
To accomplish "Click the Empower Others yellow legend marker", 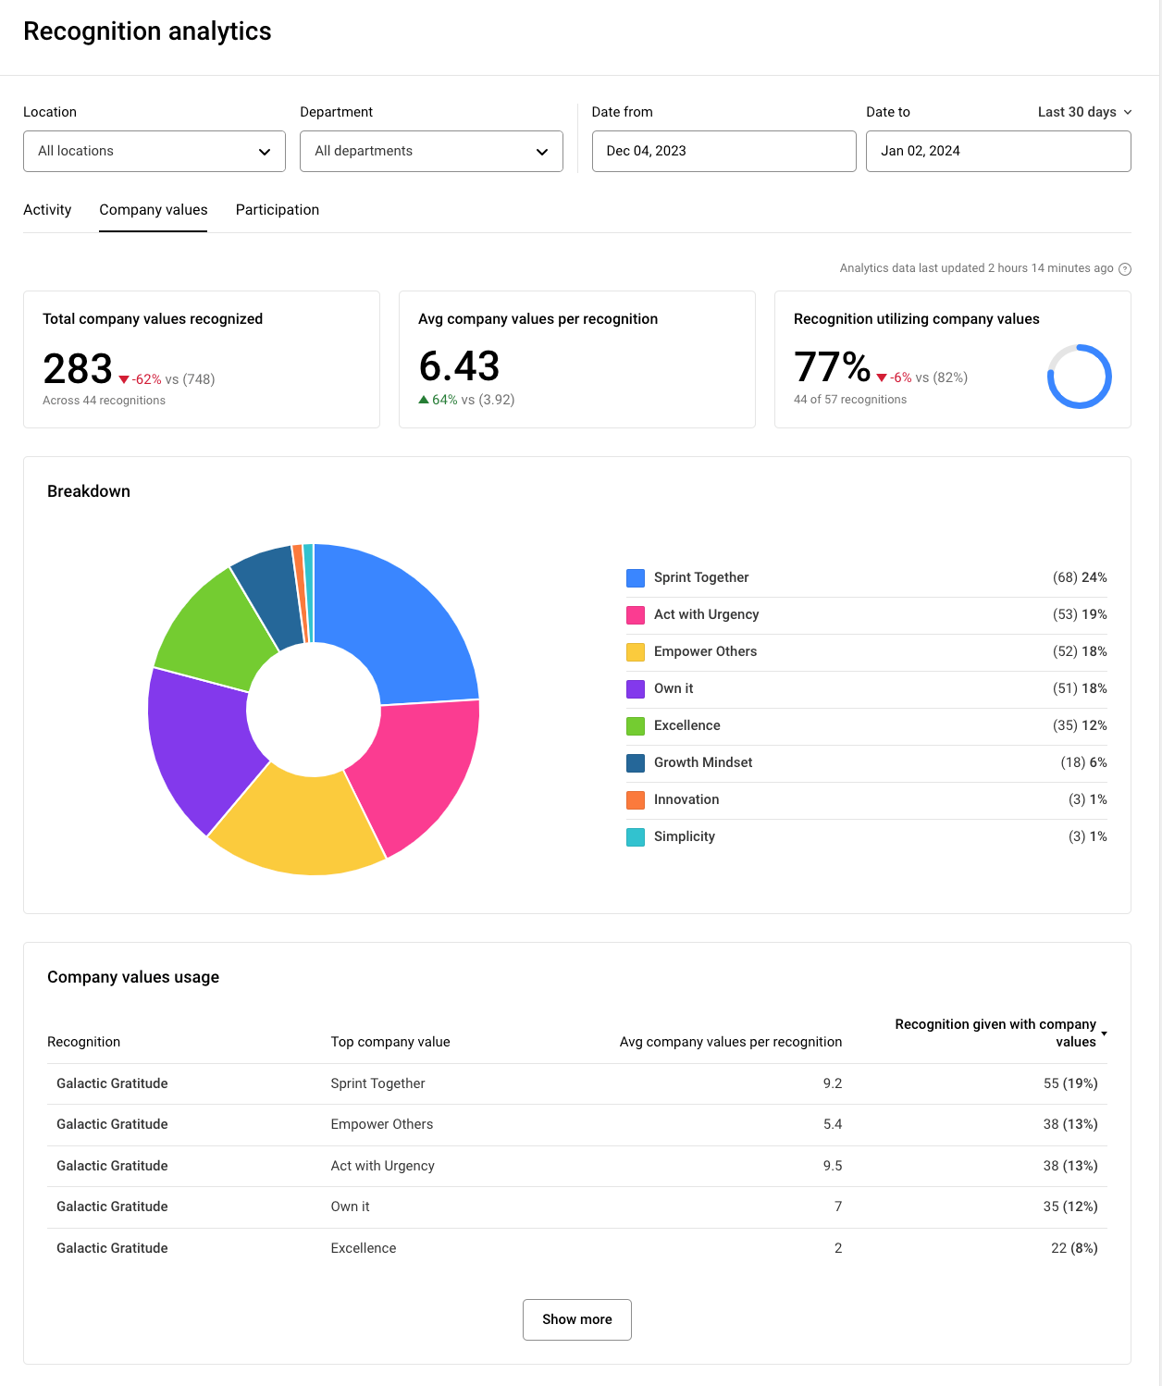I will point(636,652).
